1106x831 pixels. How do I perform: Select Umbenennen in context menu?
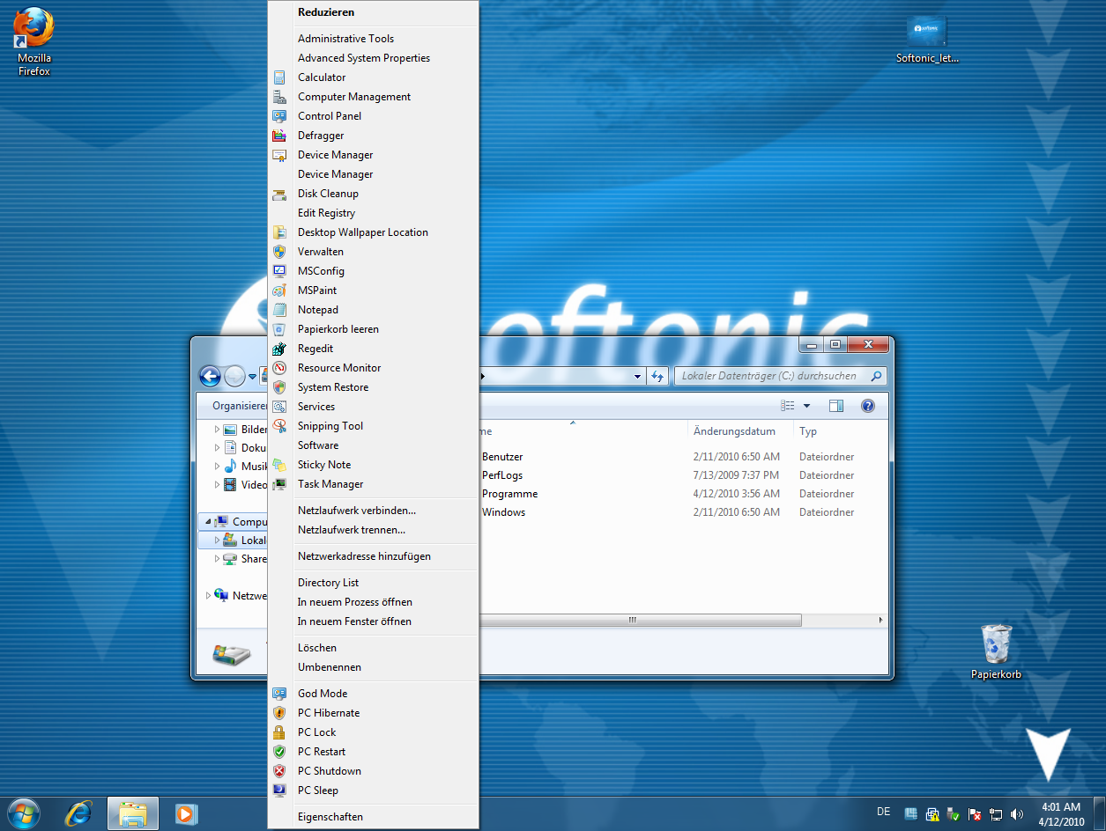[x=330, y=667]
